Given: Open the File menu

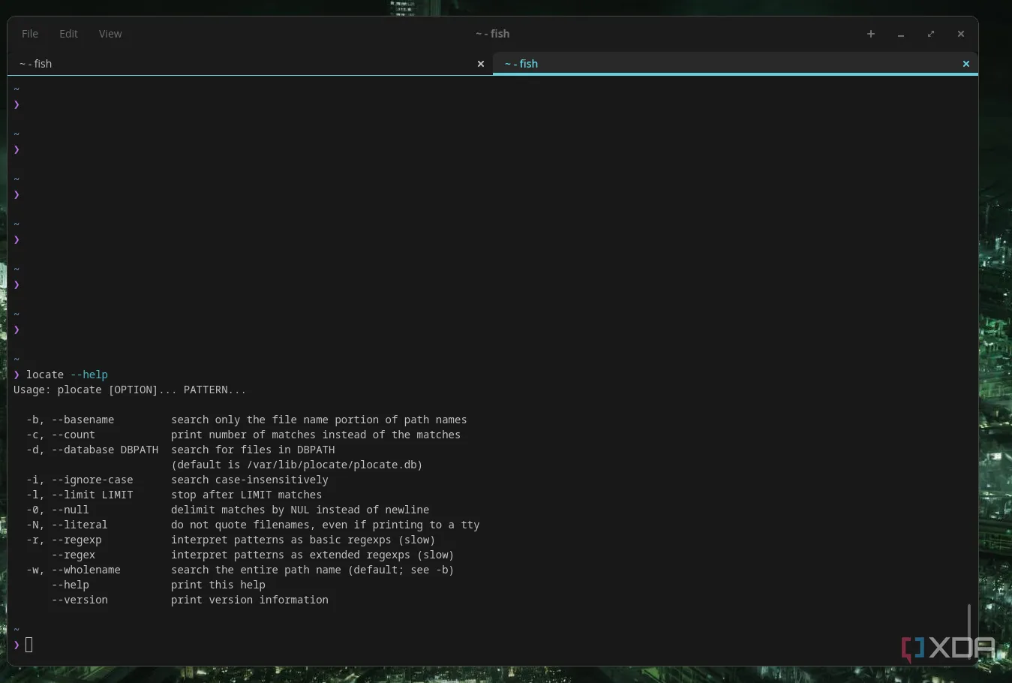Looking at the screenshot, I should click(30, 34).
